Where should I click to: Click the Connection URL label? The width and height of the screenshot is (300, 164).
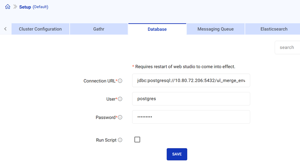[x=100, y=81]
